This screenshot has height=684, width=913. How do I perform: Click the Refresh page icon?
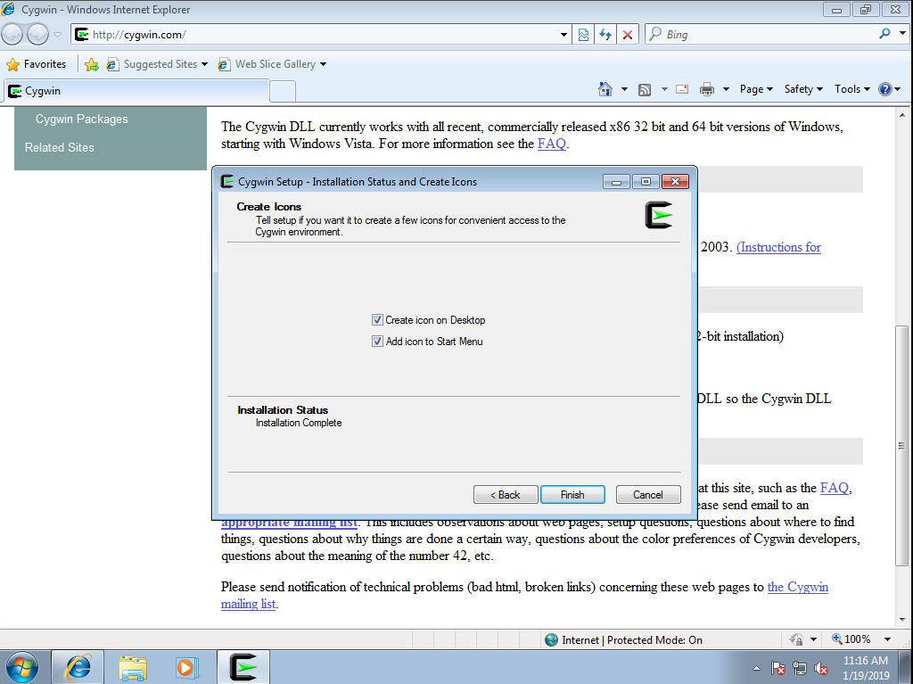click(x=606, y=35)
